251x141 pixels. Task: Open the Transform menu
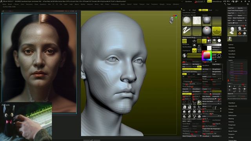[154, 4]
